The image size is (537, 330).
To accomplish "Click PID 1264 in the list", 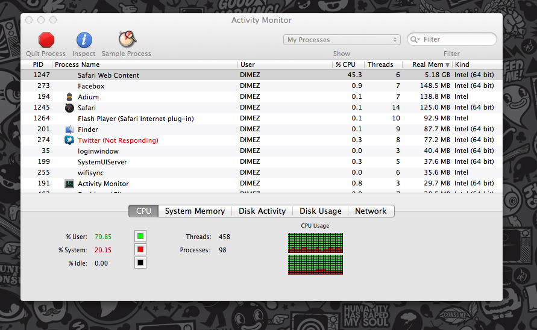I will (42, 118).
